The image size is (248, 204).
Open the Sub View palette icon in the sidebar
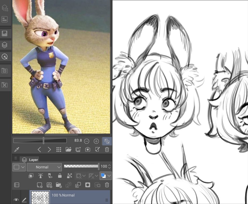[x=5, y=33]
